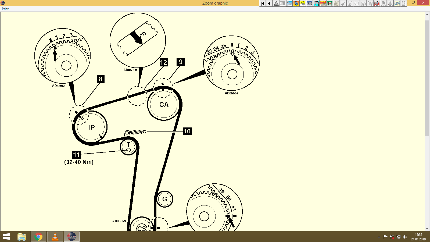Click the grey bulb-shaped toolbar icon
430x242 pixels.
point(384,3)
